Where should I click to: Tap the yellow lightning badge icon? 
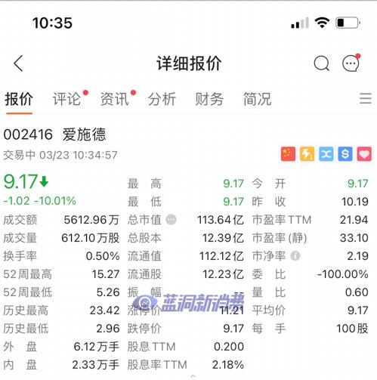307,153
